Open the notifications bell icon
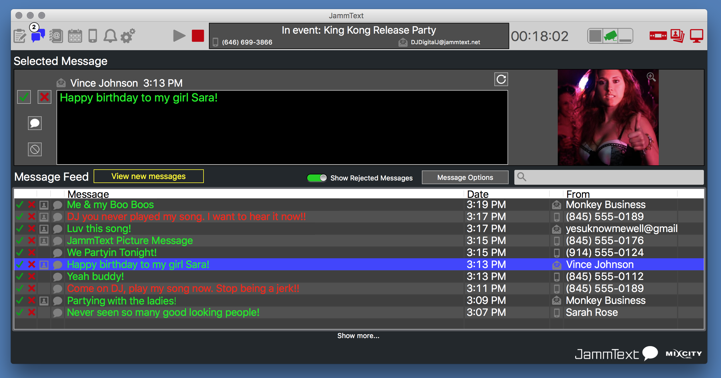 coord(110,36)
